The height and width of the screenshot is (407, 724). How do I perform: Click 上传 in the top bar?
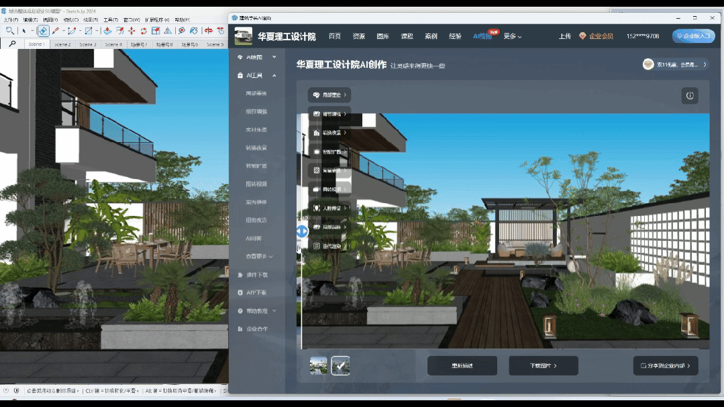tap(565, 36)
